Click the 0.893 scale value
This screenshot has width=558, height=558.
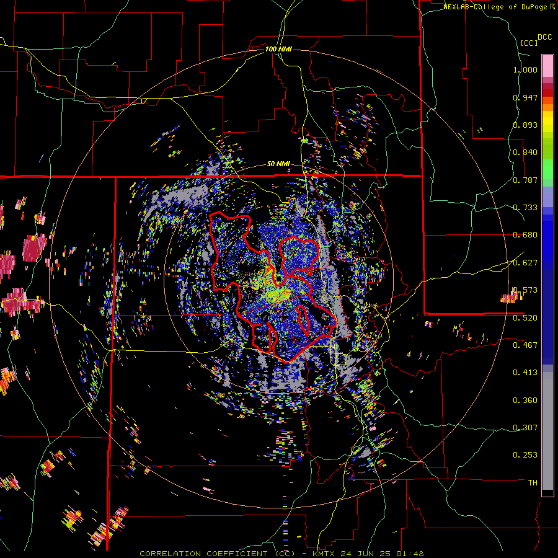pyautogui.click(x=525, y=125)
